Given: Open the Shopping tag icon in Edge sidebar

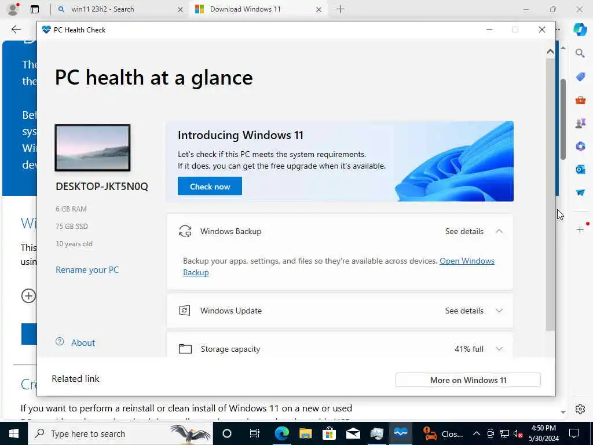Looking at the screenshot, I should pos(580,77).
